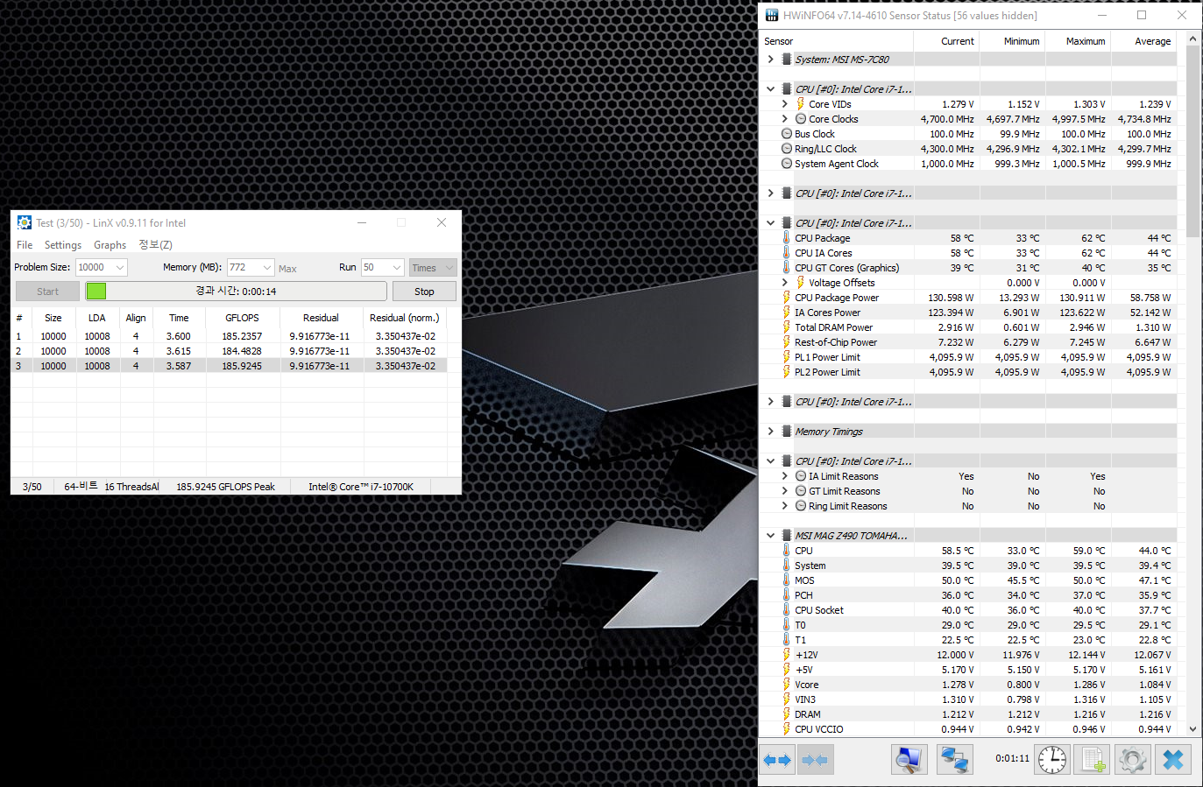Start logging with the sheet-plus icon

[1093, 760]
